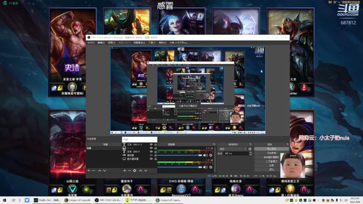
Task: Select the scene entry in the scenes list
Action: pyautogui.click(x=104, y=148)
